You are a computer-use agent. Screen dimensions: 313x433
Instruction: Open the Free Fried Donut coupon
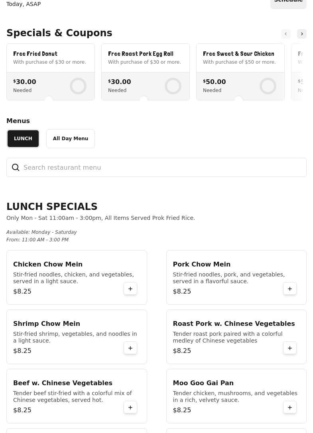click(x=51, y=58)
